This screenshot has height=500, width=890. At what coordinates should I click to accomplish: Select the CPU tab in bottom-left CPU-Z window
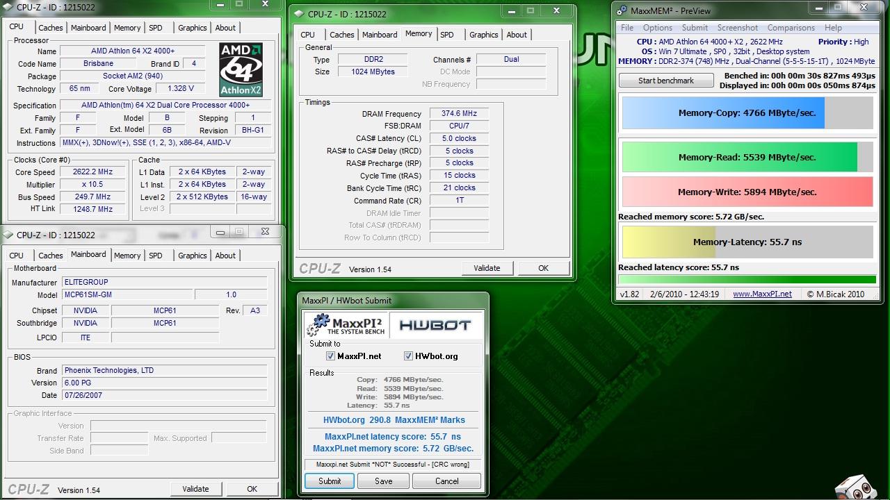(17, 256)
